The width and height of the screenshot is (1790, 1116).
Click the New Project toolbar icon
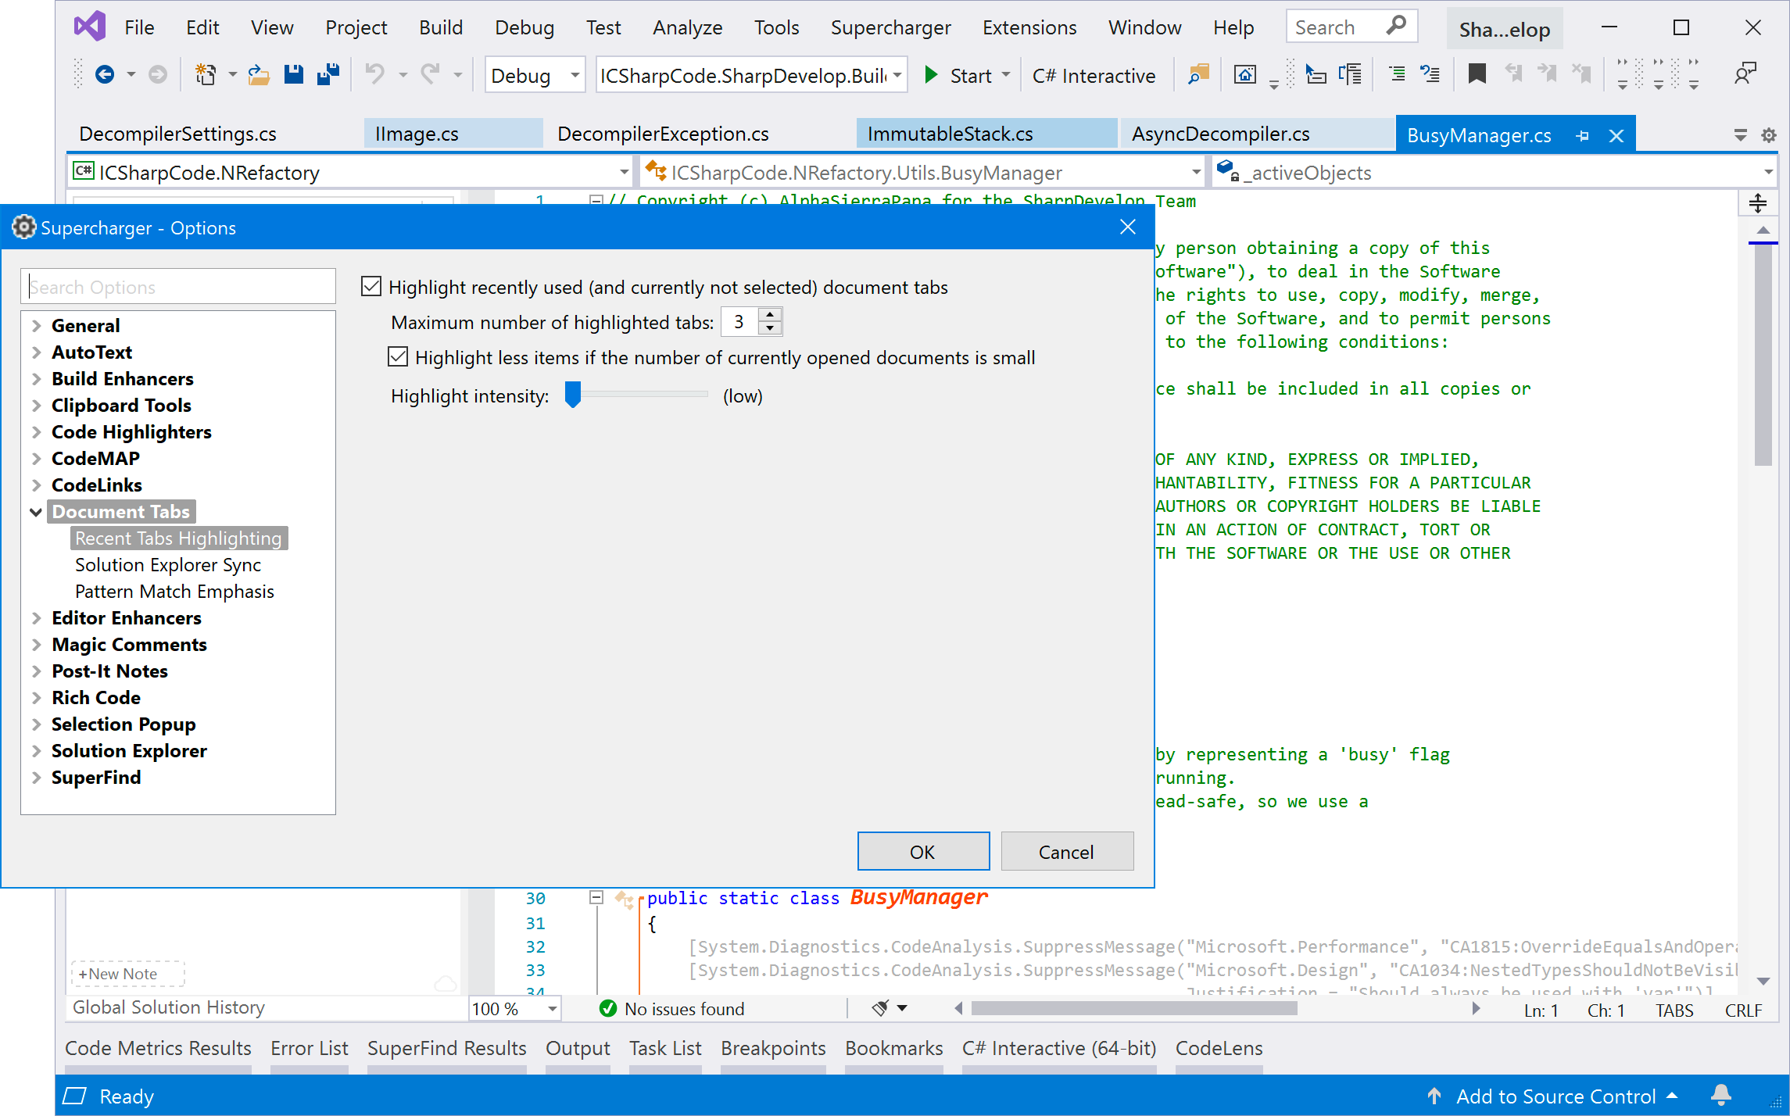[x=206, y=75]
